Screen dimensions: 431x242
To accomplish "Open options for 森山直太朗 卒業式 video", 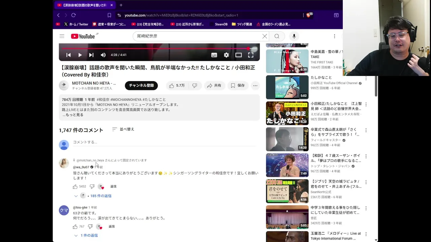I will coord(366,130).
